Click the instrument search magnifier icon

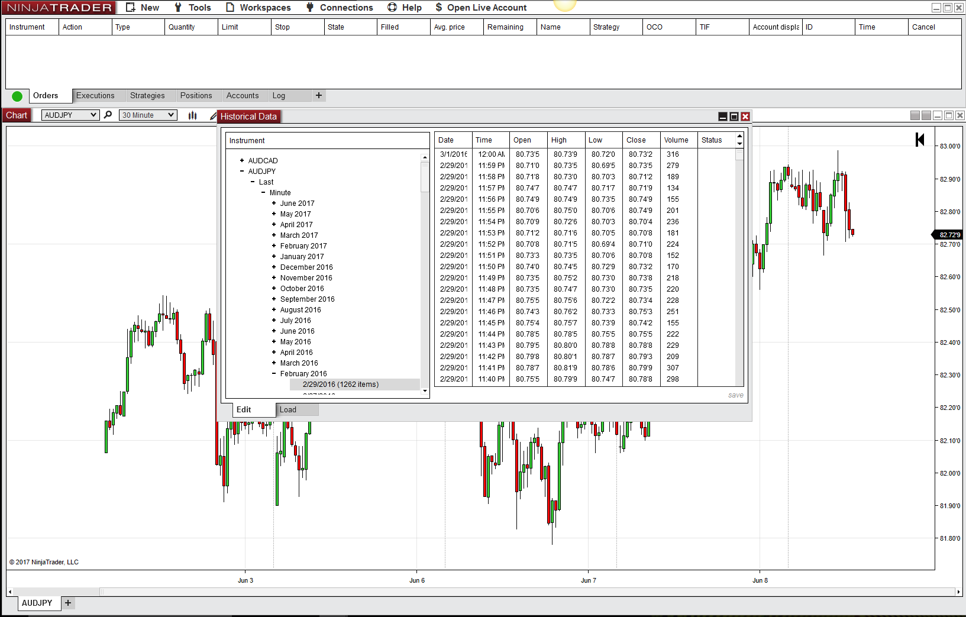[108, 115]
